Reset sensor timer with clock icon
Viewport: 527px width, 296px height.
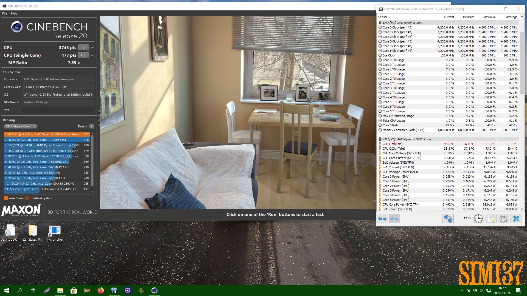pyautogui.click(x=478, y=219)
